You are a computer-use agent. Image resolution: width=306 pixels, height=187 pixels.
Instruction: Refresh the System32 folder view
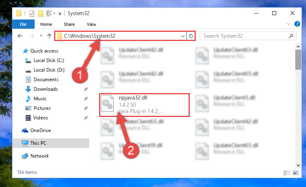pos(191,36)
